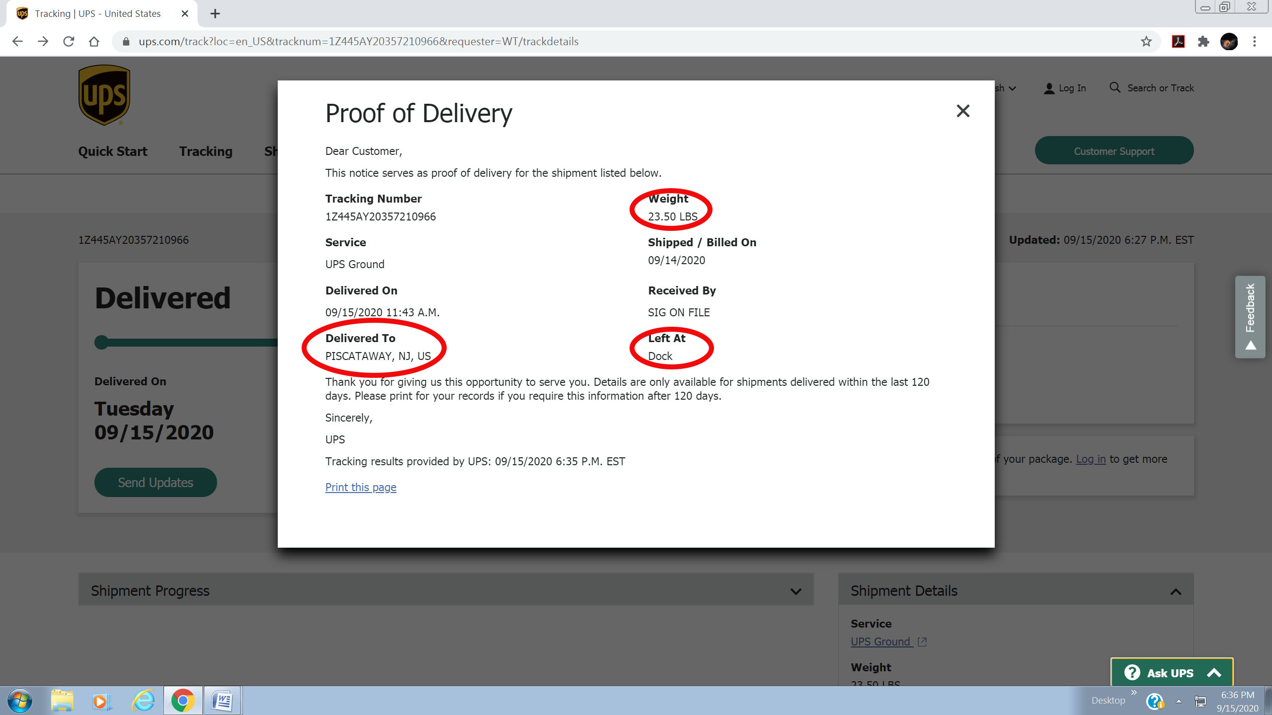Bookmark this page with the star icon
Screen dimensions: 1272x715
pyautogui.click(x=1146, y=41)
